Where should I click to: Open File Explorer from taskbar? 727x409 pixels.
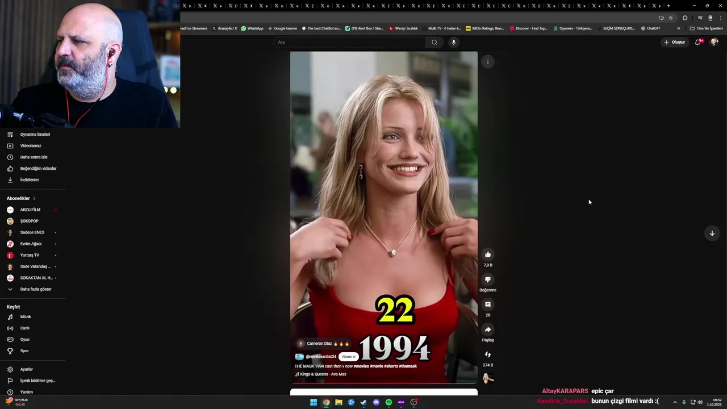(x=339, y=402)
